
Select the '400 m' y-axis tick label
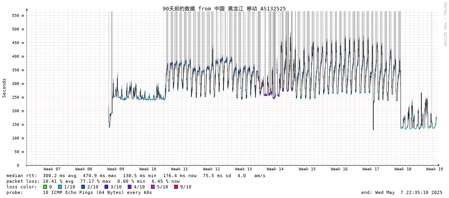[x=18, y=57]
